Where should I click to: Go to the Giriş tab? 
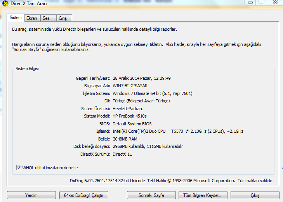[64, 18]
